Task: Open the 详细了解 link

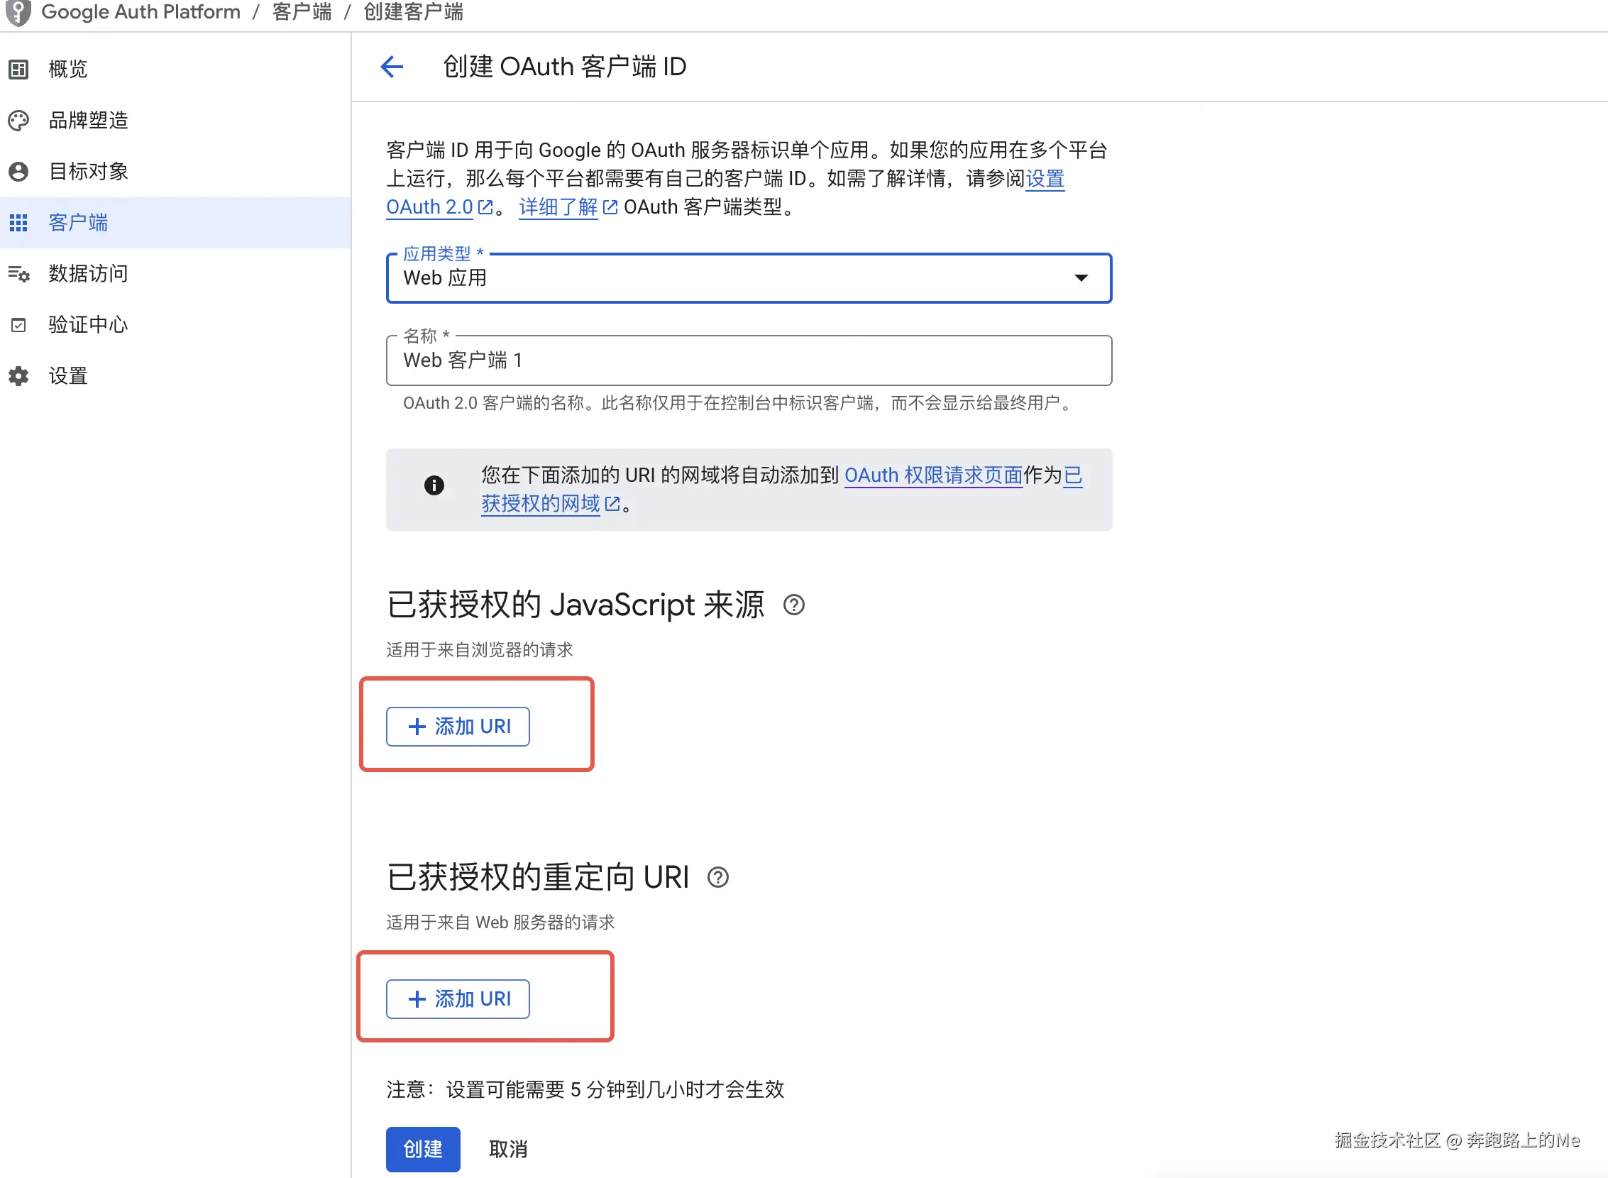Action: pyautogui.click(x=558, y=207)
